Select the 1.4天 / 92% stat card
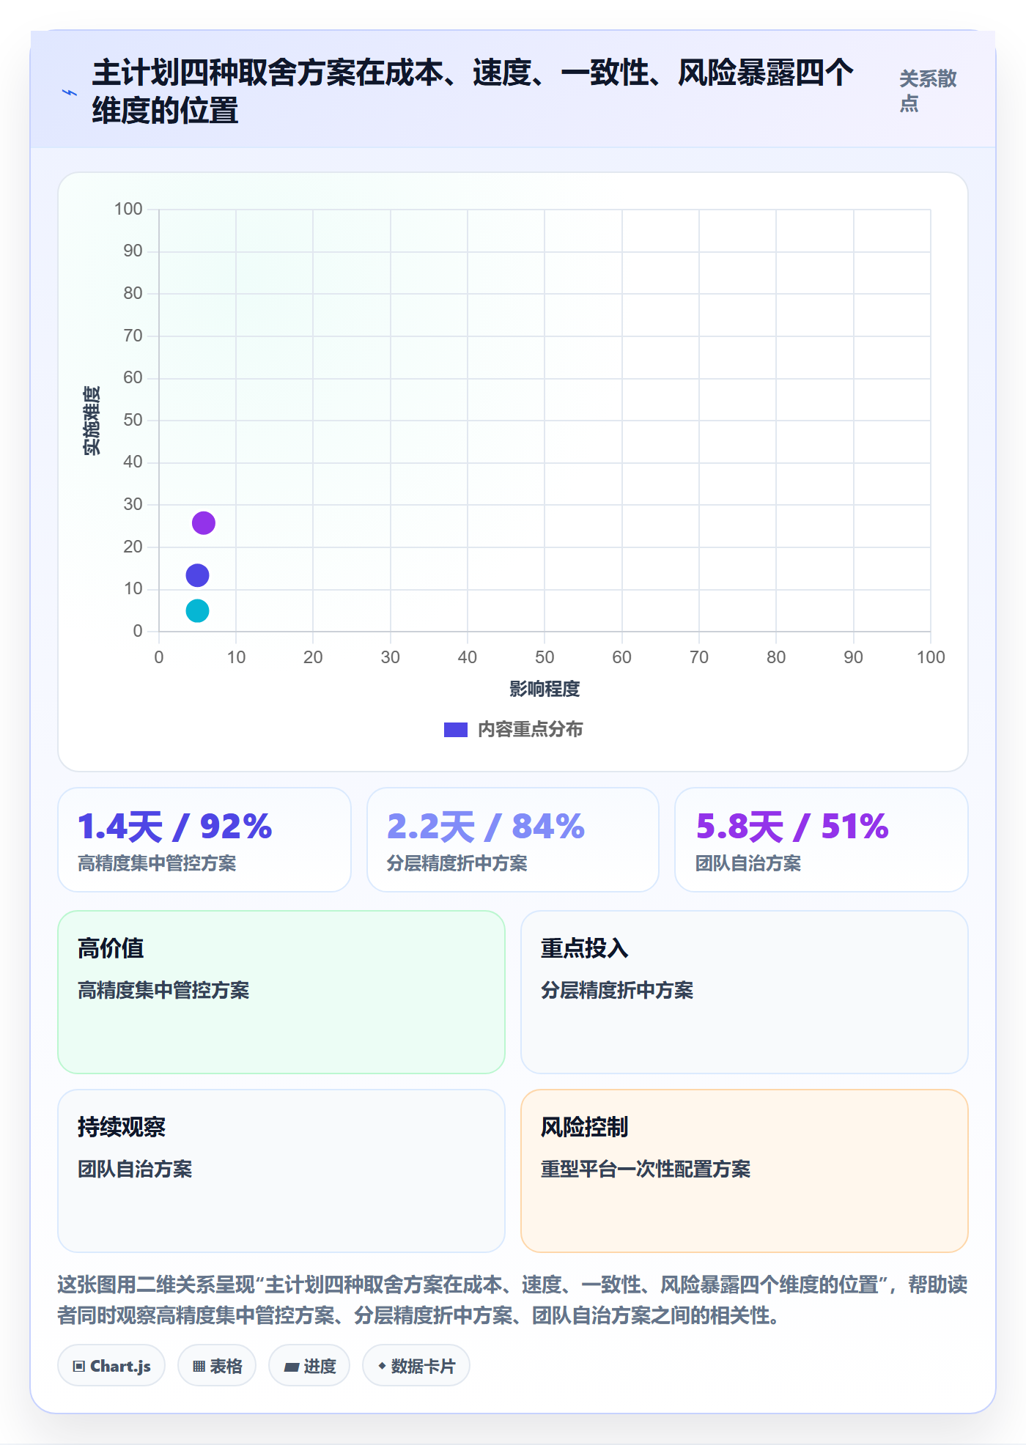Viewport: 1026px width, 1445px height. [204, 840]
